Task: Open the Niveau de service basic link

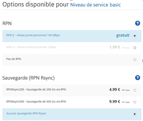Action: (96, 5)
